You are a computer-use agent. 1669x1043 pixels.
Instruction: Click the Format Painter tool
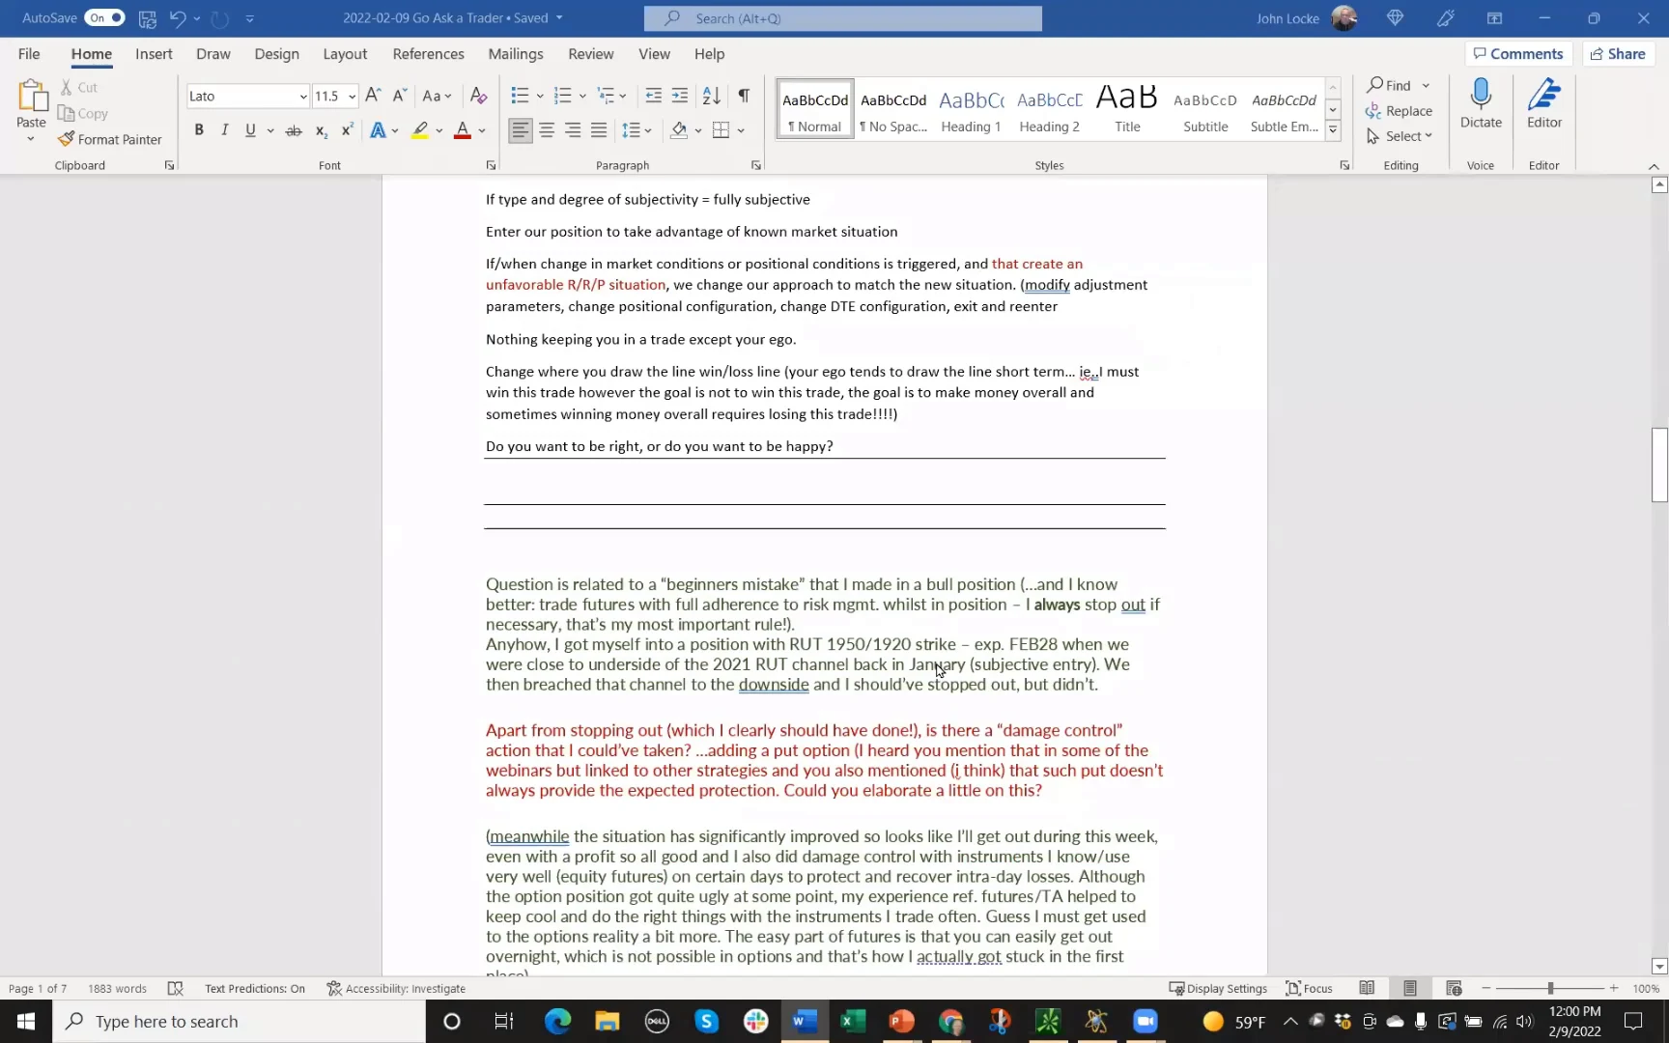coord(110,139)
